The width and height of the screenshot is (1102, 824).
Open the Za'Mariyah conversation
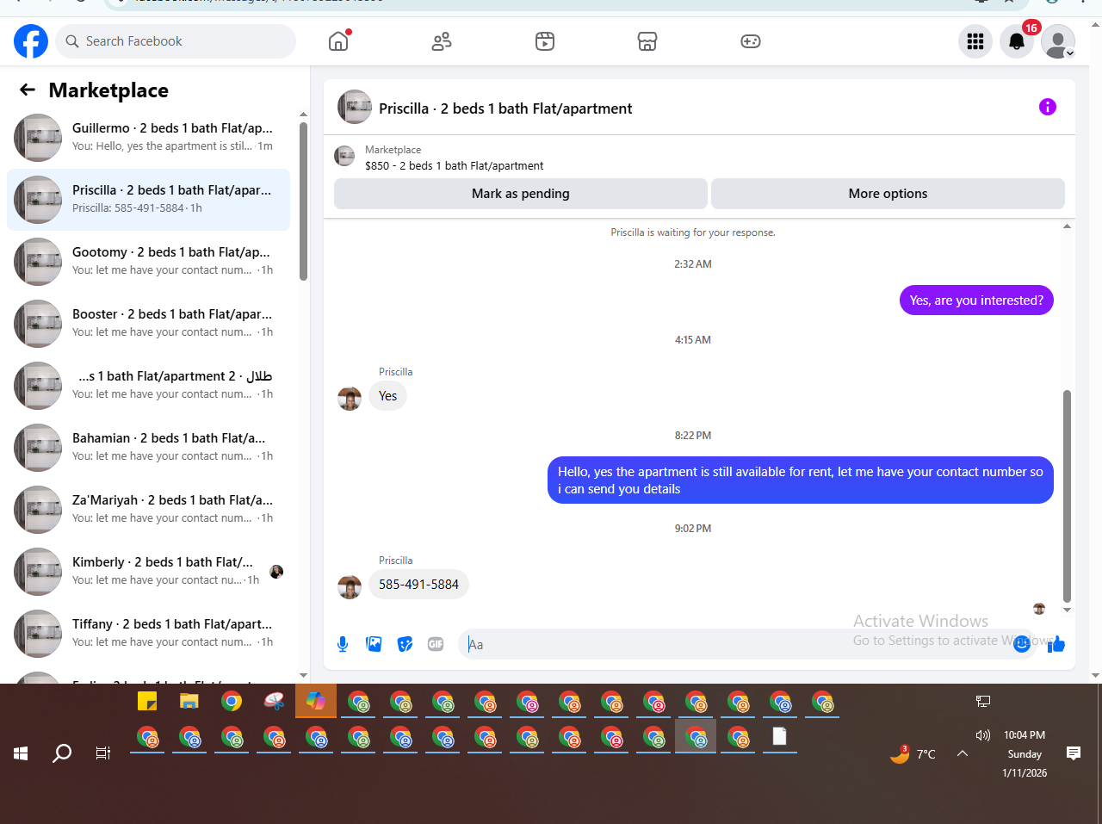pyautogui.click(x=148, y=510)
